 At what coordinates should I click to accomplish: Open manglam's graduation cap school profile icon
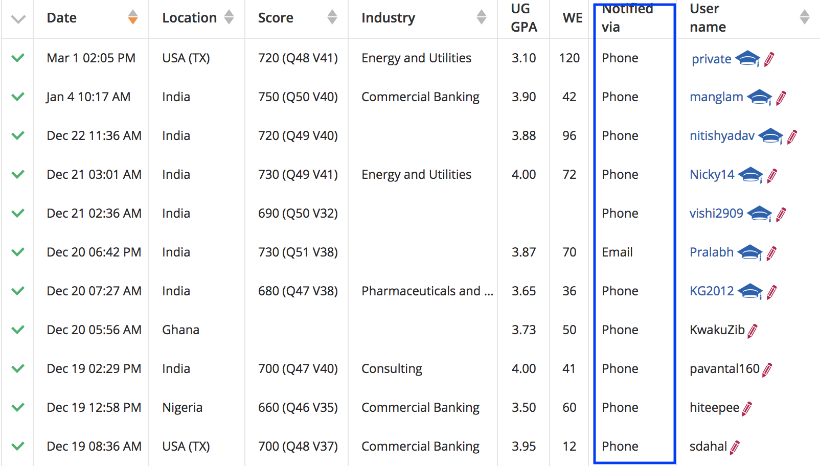(x=760, y=97)
